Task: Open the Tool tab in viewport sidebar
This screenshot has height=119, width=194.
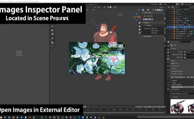Action: click(x=165, y=18)
